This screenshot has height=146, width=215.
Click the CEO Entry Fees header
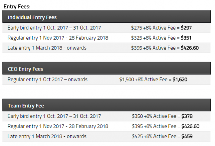pos(106,68)
